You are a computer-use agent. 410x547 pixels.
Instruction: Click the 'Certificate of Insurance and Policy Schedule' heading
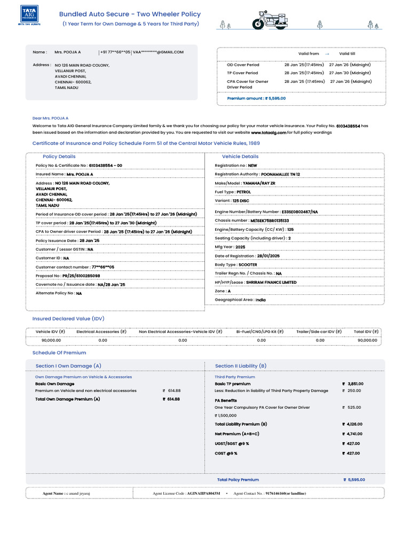tap(146, 143)
